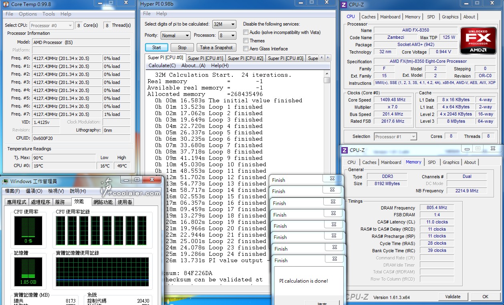Switch to the 處理程序 tab in Task Manager

(x=41, y=202)
